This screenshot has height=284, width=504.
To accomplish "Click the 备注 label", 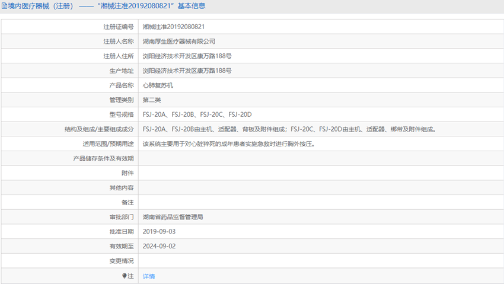I will 127,202.
